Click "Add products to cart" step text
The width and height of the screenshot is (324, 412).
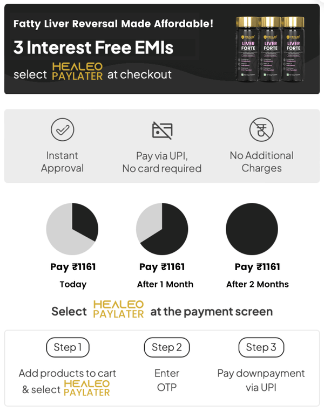[x=67, y=373]
